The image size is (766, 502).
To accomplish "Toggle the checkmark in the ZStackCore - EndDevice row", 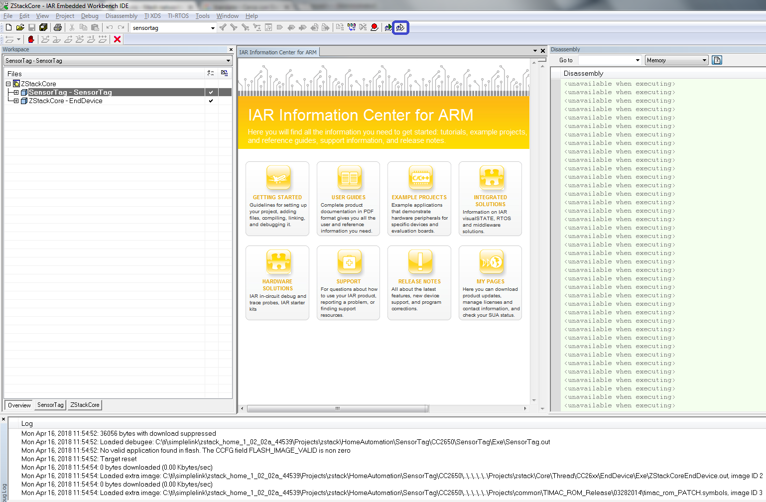I will [x=211, y=101].
